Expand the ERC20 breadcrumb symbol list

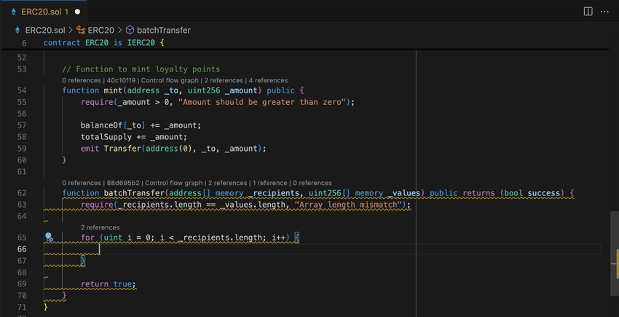101,31
